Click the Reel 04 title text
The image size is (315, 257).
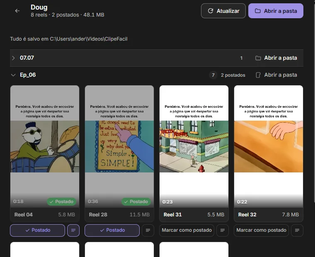[x=24, y=215]
